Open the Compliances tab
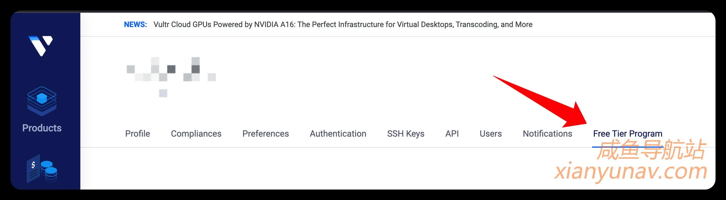This screenshot has width=726, height=200. coord(196,134)
